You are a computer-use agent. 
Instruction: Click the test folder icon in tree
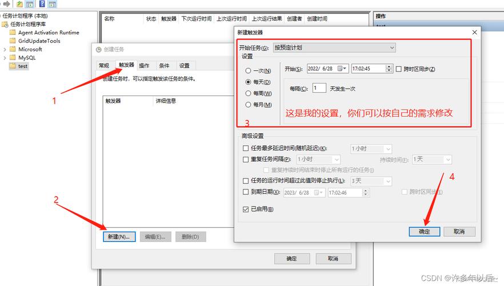point(13,66)
